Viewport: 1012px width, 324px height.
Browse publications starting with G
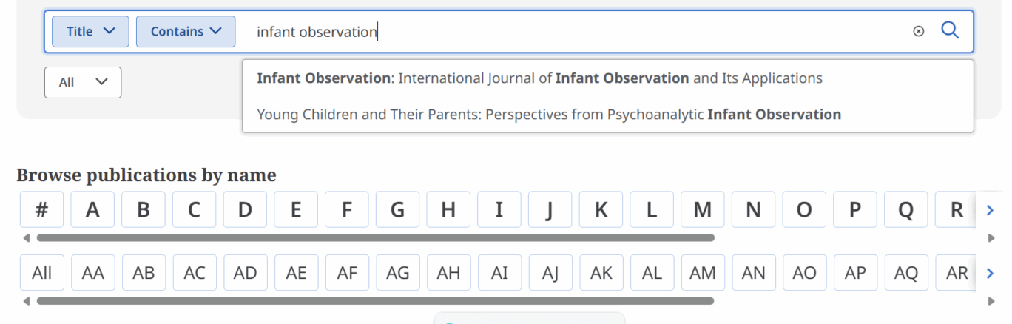tap(397, 210)
